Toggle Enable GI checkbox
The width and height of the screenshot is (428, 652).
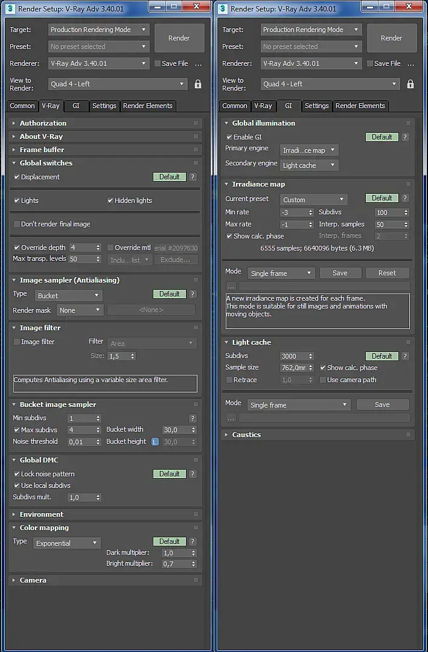click(229, 137)
